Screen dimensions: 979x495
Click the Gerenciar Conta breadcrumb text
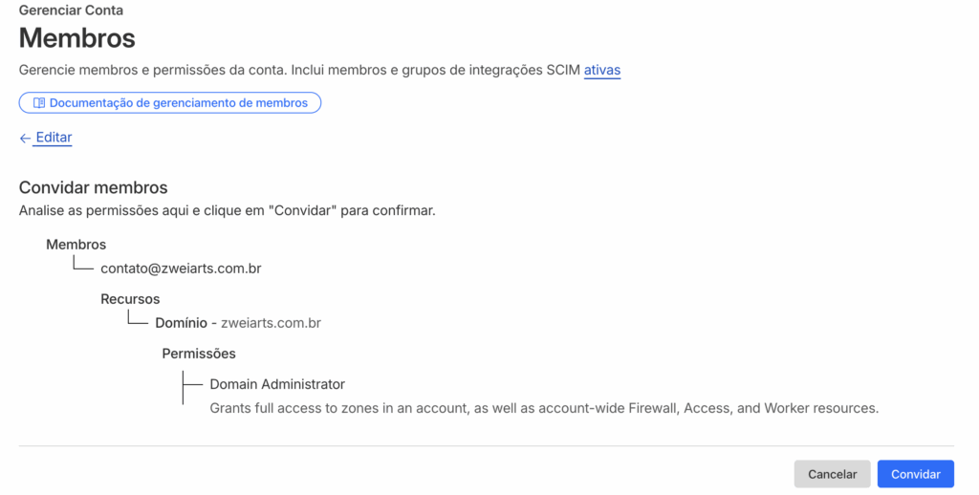pyautogui.click(x=71, y=11)
